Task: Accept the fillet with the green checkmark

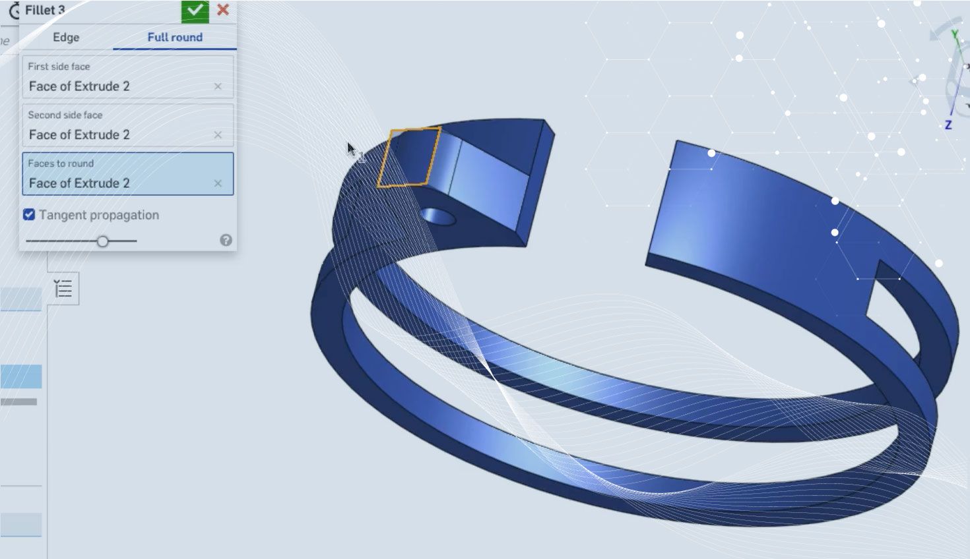Action: point(195,11)
